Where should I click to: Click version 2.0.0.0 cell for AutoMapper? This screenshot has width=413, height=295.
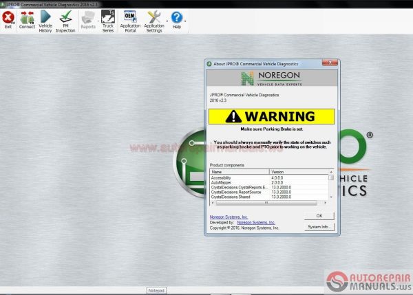277,183
